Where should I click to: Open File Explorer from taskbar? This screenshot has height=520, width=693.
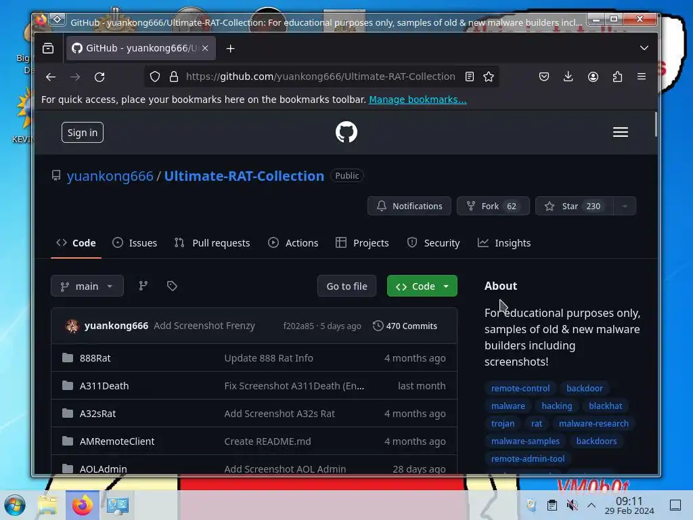pyautogui.click(x=48, y=505)
